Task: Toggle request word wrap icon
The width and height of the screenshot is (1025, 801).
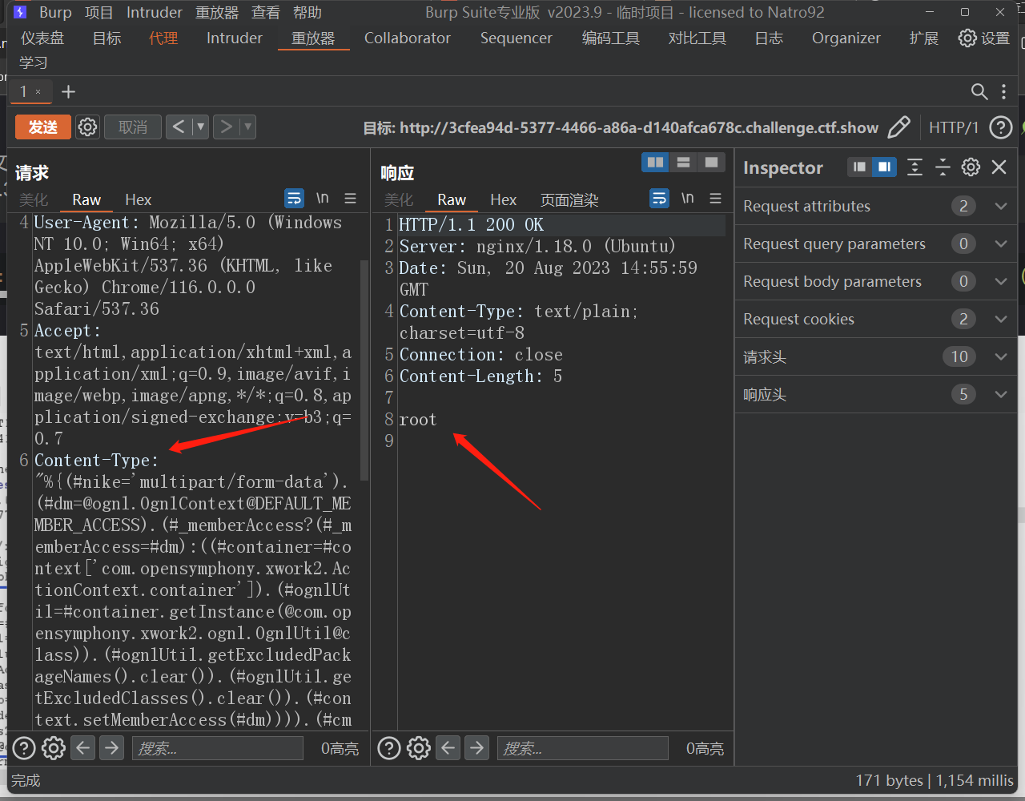Action: tap(294, 198)
